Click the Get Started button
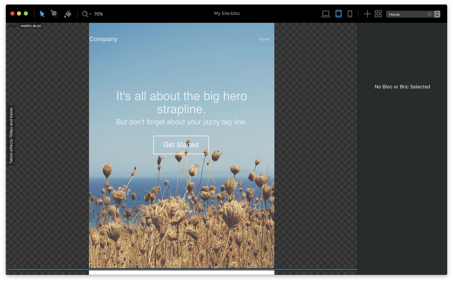Image resolution: width=453 pixels, height=282 pixels. 181,145
